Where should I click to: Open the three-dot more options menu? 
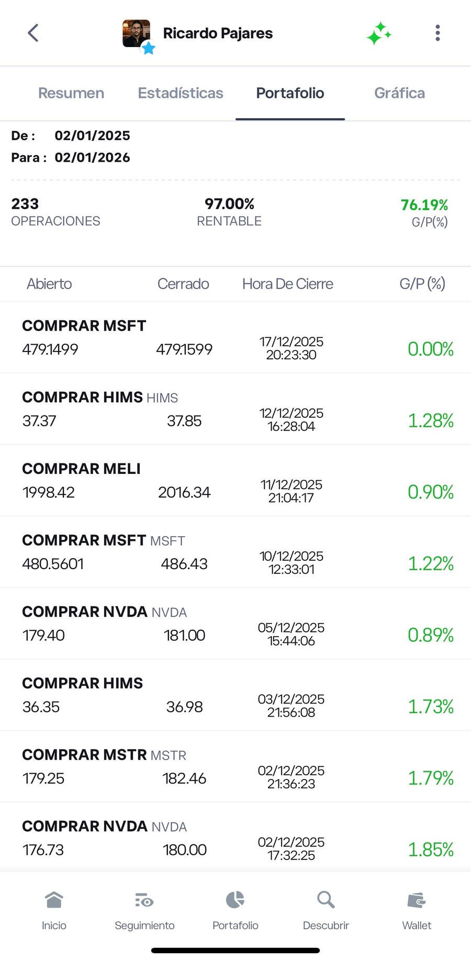click(x=438, y=33)
